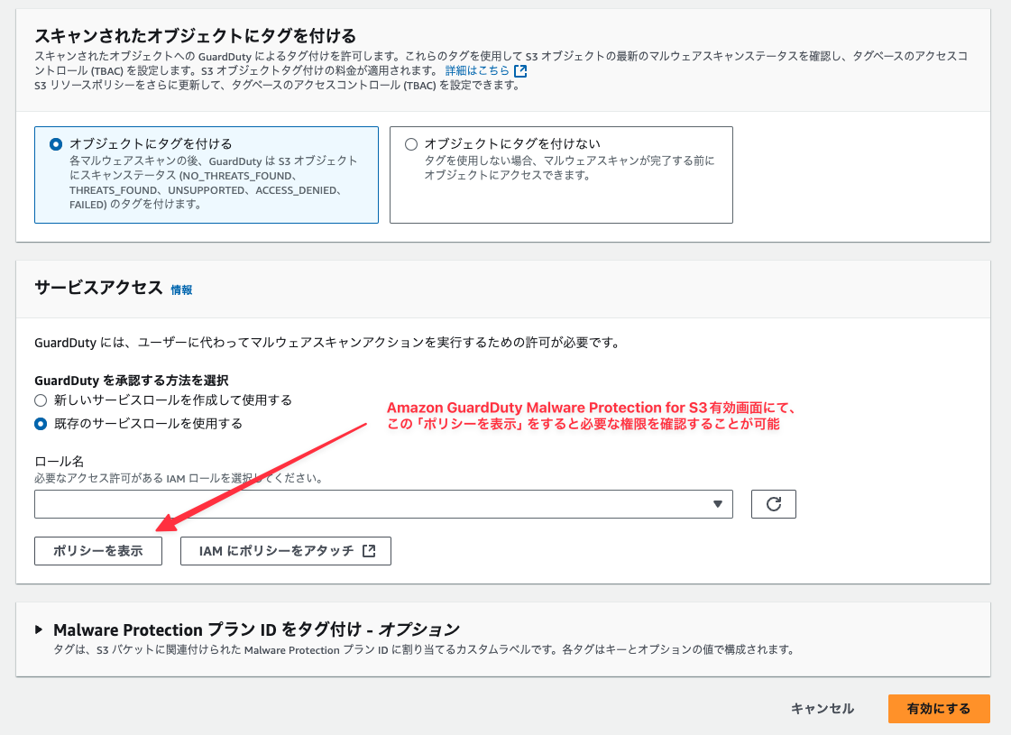The height and width of the screenshot is (735, 1011).
Task: Refresh the IAM role list
Action: 773,504
